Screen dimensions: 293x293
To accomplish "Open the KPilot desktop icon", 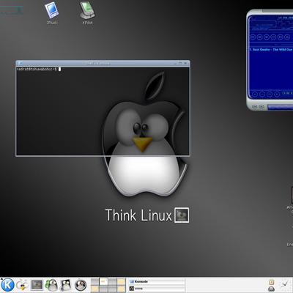I will (87, 13).
